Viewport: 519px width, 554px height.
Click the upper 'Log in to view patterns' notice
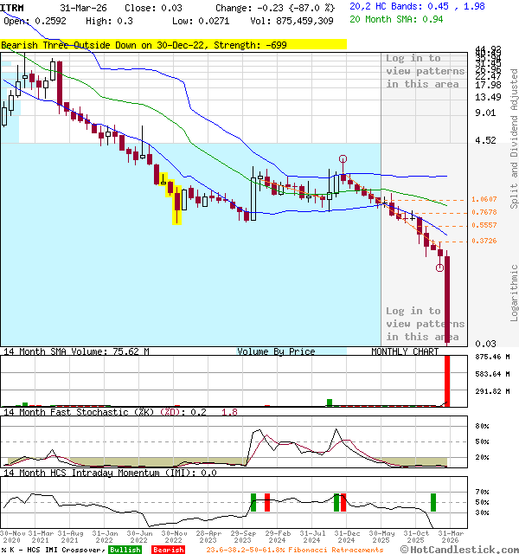coord(425,71)
